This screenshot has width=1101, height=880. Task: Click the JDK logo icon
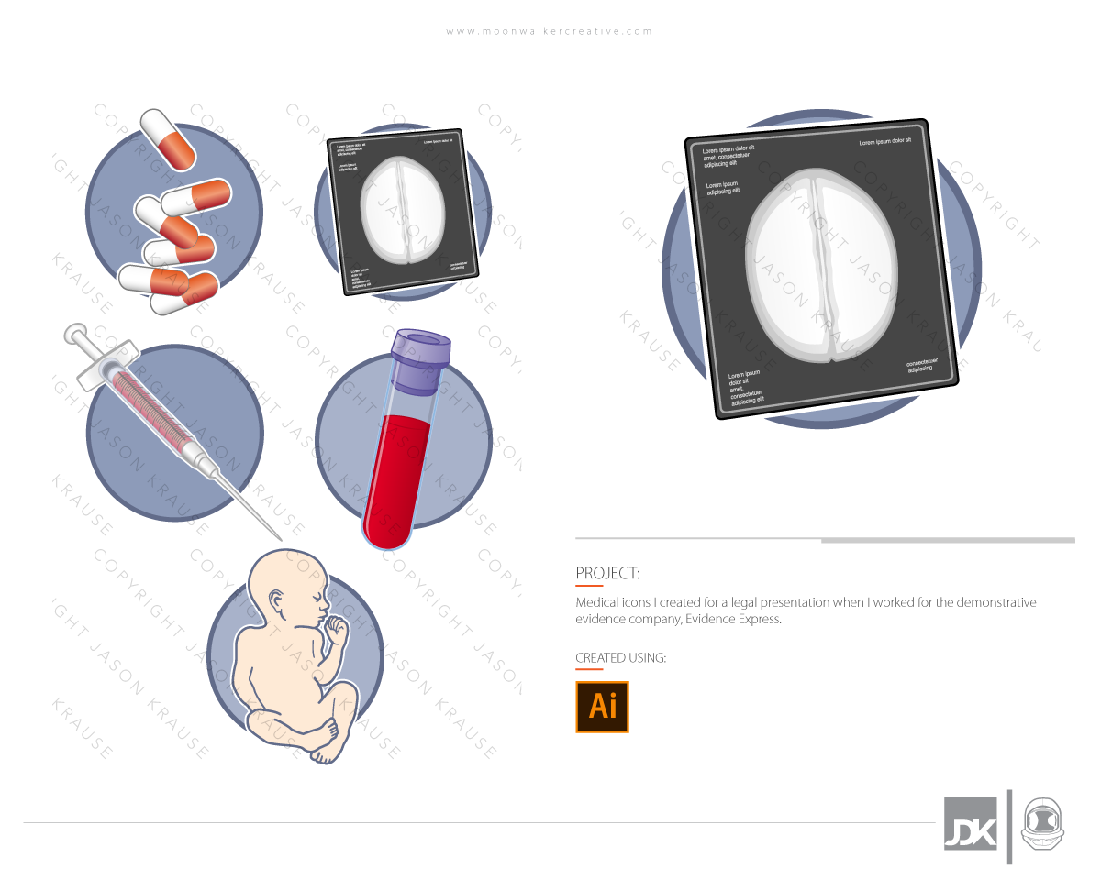point(970,824)
